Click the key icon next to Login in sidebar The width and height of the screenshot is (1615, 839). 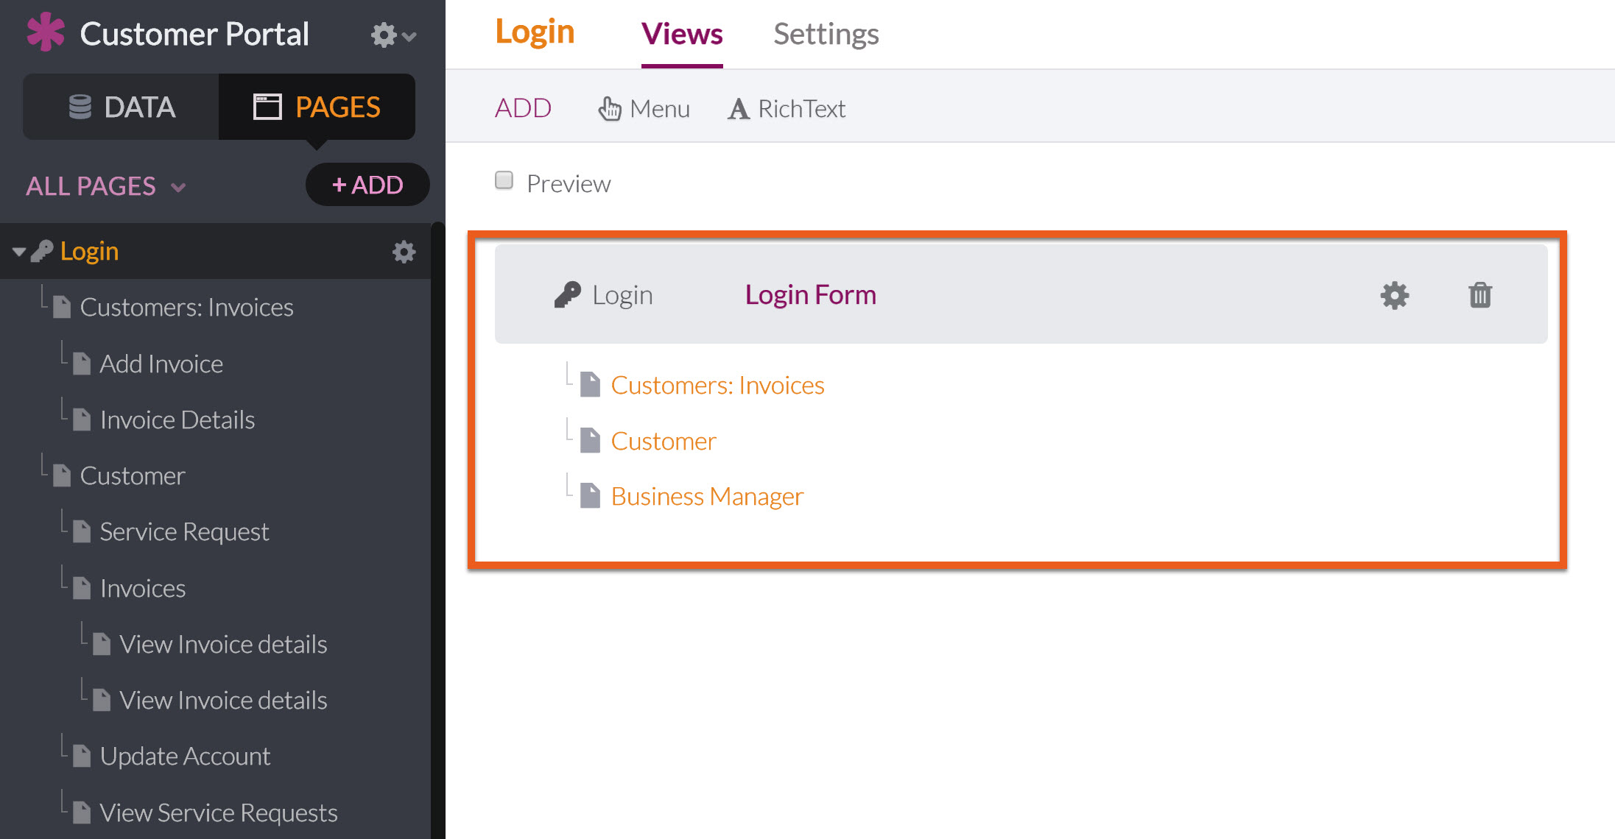[42, 251]
